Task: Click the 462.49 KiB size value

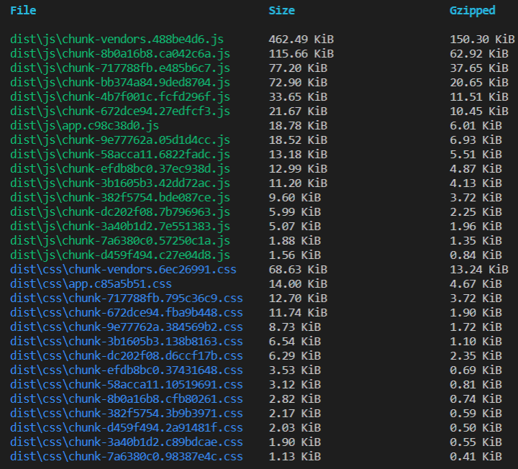Action: (x=301, y=40)
